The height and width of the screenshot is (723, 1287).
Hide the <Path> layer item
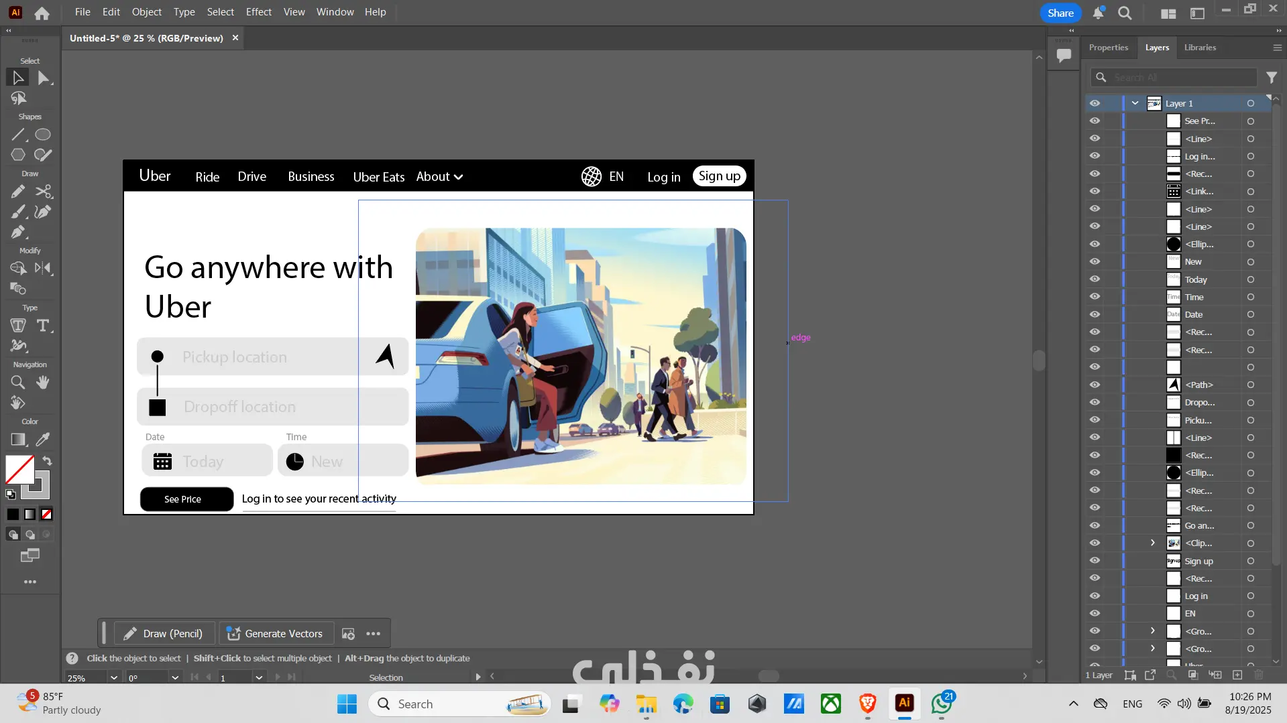(1095, 385)
